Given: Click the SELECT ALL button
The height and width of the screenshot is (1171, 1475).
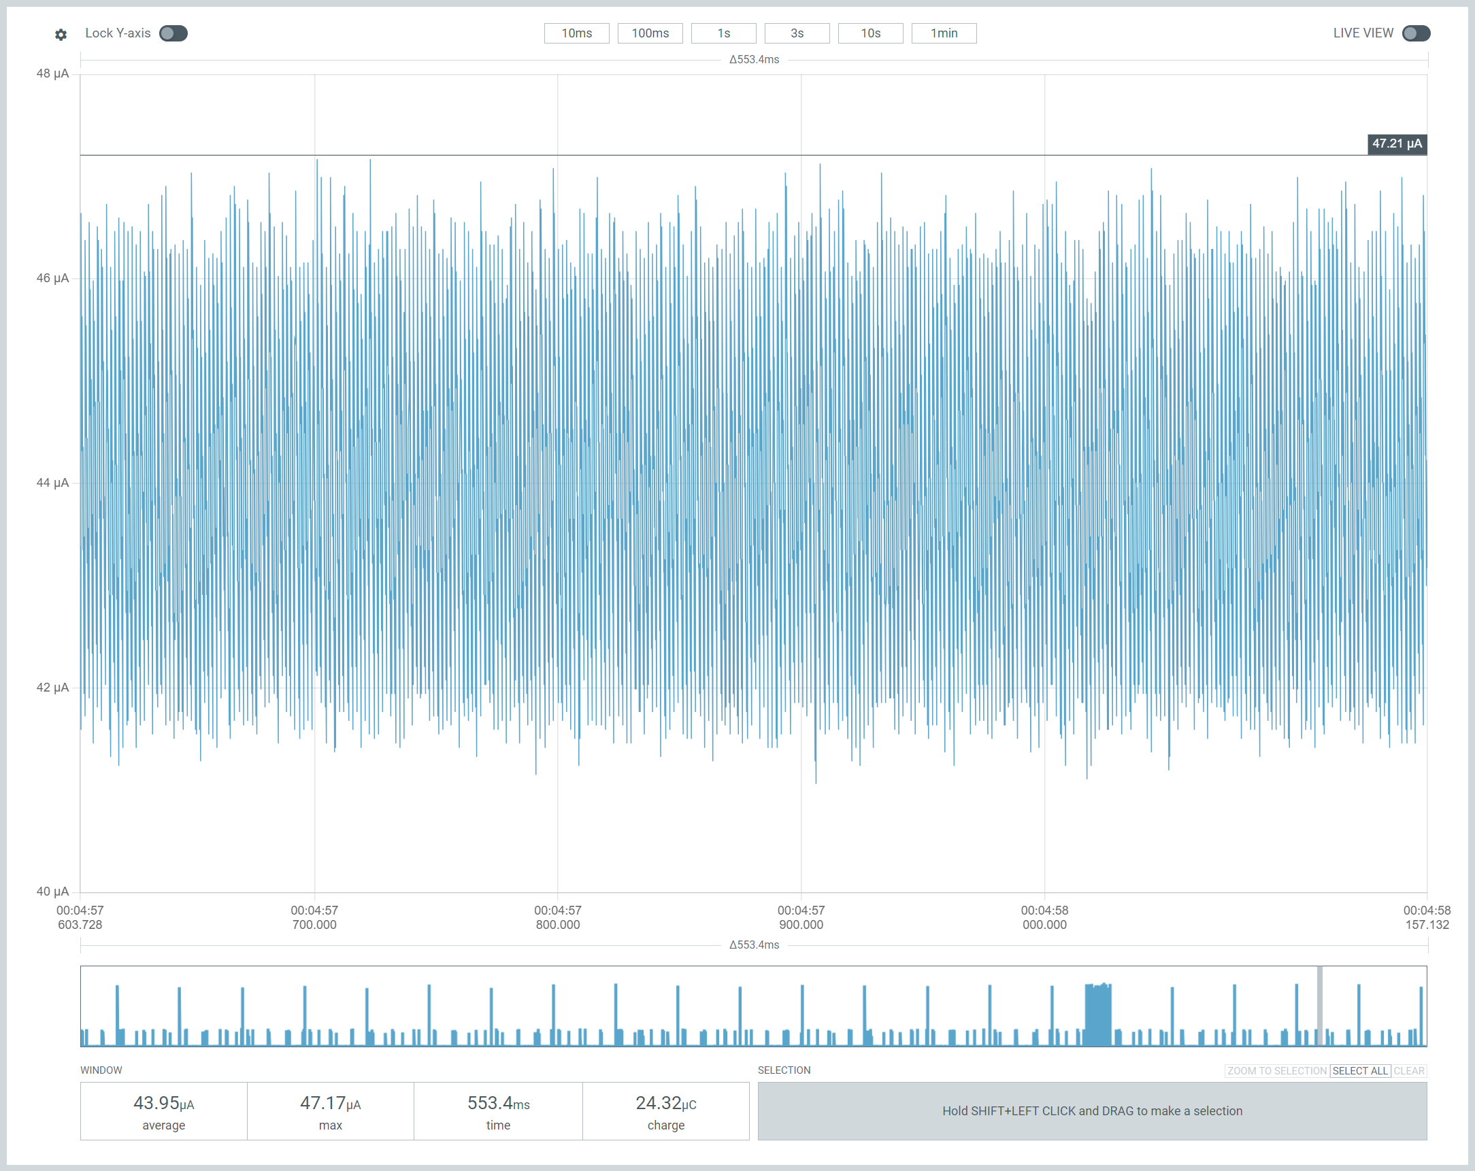Looking at the screenshot, I should tap(1359, 1070).
